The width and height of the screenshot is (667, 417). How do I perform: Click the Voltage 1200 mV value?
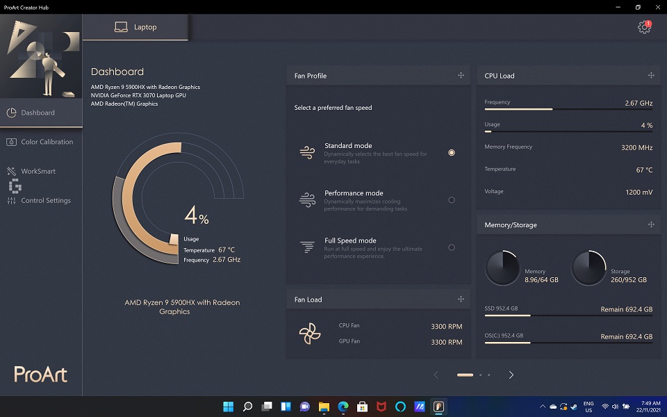[x=639, y=193]
